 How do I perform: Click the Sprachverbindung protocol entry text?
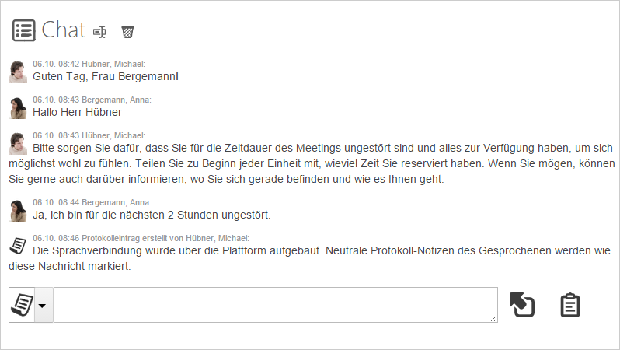309,258
